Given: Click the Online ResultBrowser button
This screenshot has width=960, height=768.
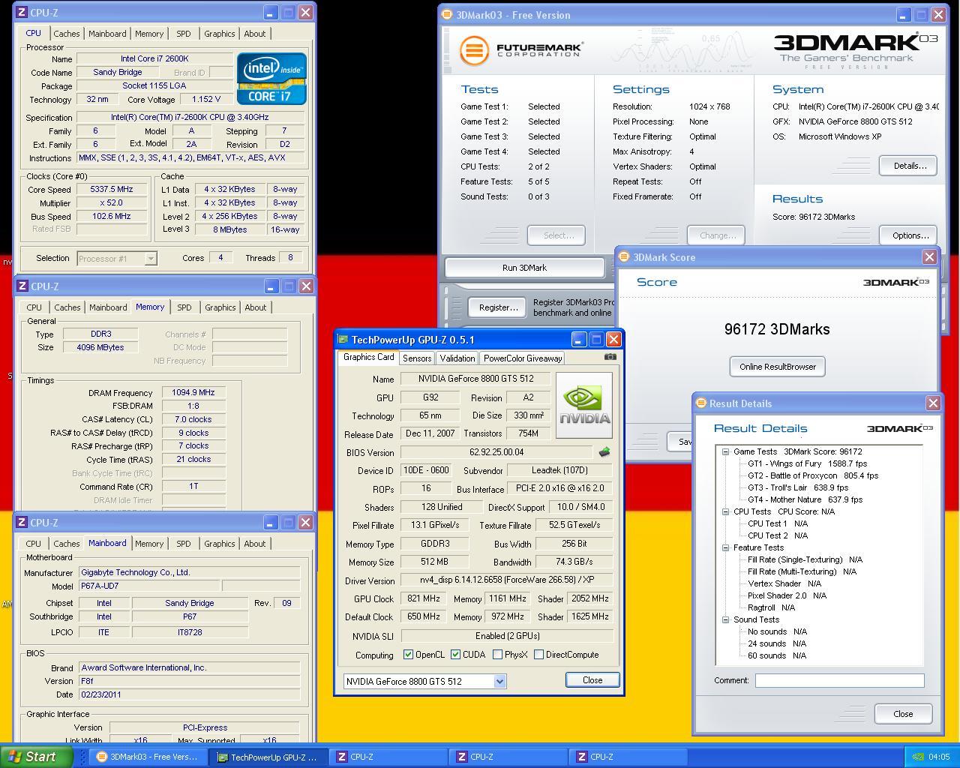Looking at the screenshot, I should click(777, 367).
